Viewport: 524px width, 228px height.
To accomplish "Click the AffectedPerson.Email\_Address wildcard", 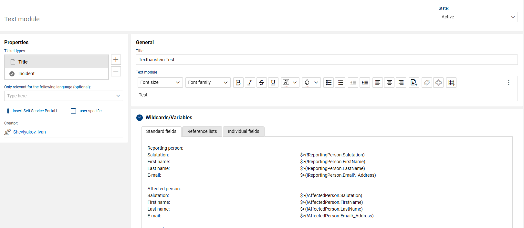I will click(x=337, y=216).
